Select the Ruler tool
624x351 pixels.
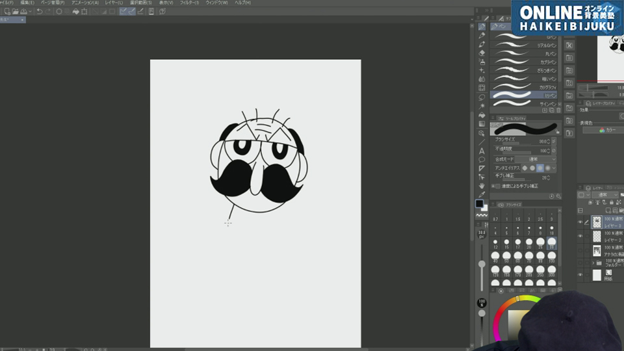pos(482,168)
